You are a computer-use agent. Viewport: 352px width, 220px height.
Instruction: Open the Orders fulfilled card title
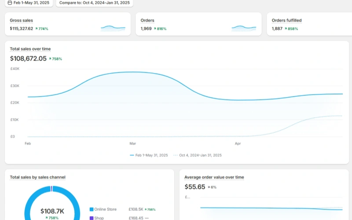[x=286, y=20]
